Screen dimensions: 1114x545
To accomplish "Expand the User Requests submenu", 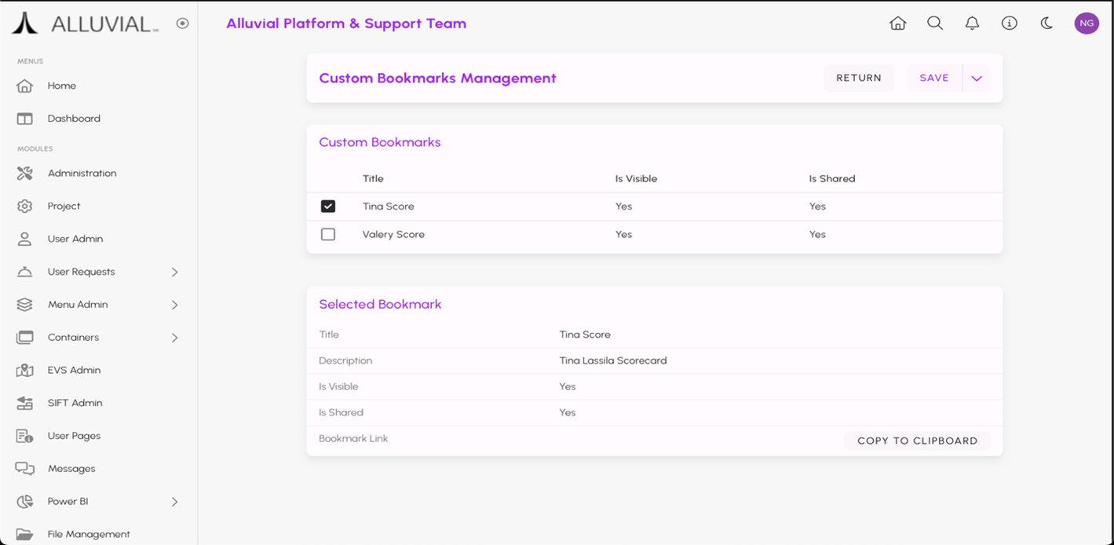I will click(x=174, y=272).
